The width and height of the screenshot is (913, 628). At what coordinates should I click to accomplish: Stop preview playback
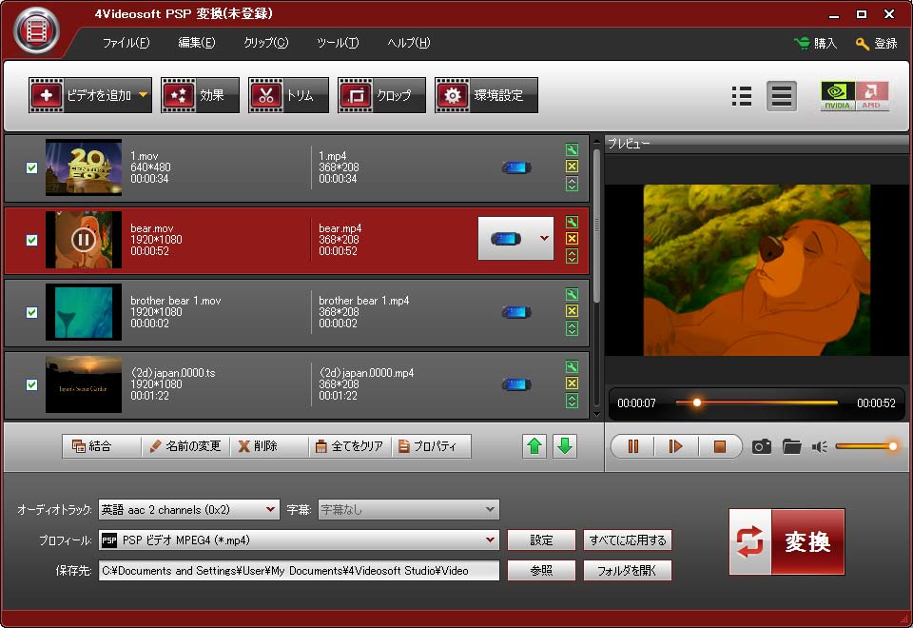coord(719,446)
